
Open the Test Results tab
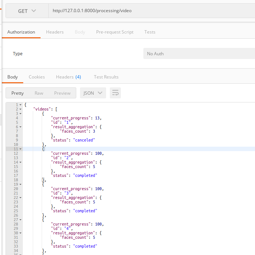106,77
